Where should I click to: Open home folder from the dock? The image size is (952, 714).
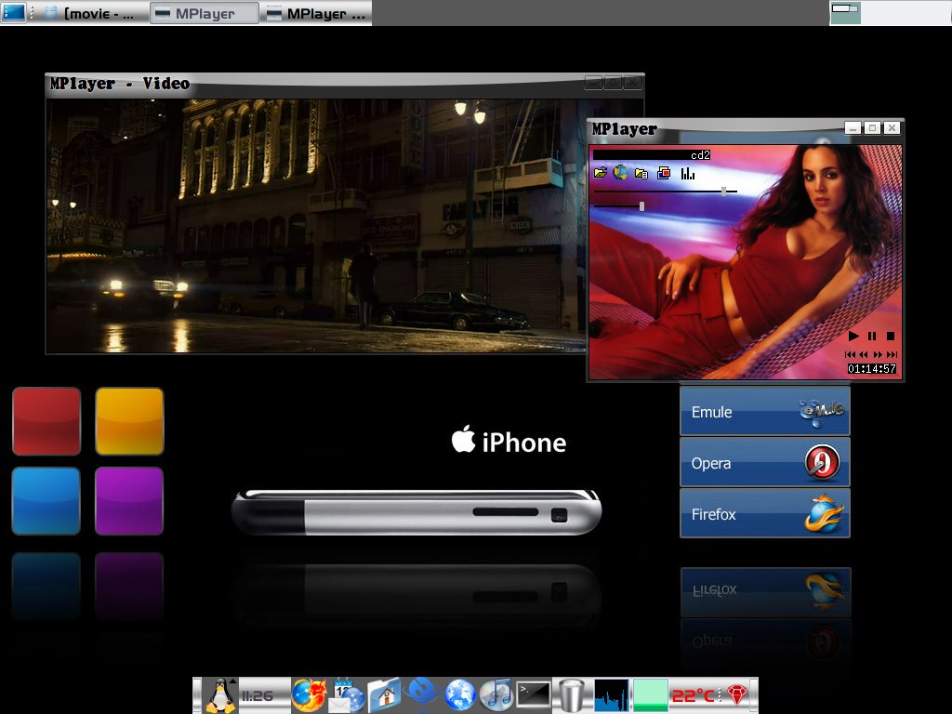click(384, 695)
